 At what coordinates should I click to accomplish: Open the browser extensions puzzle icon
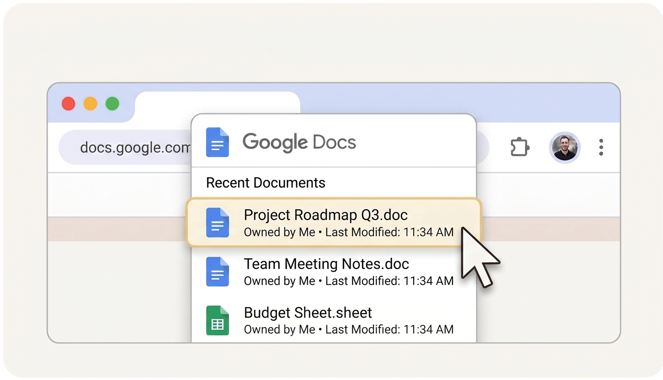point(519,147)
